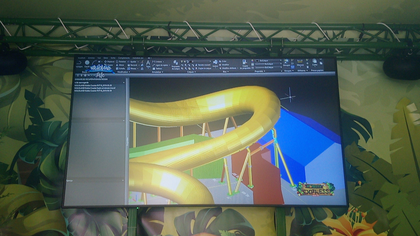Expand the Calques panel
Image resolution: width=420 pixels, height=236 pixels.
[x=192, y=72]
